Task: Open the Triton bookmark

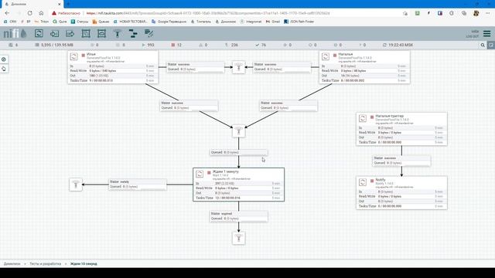Action: tap(42, 22)
